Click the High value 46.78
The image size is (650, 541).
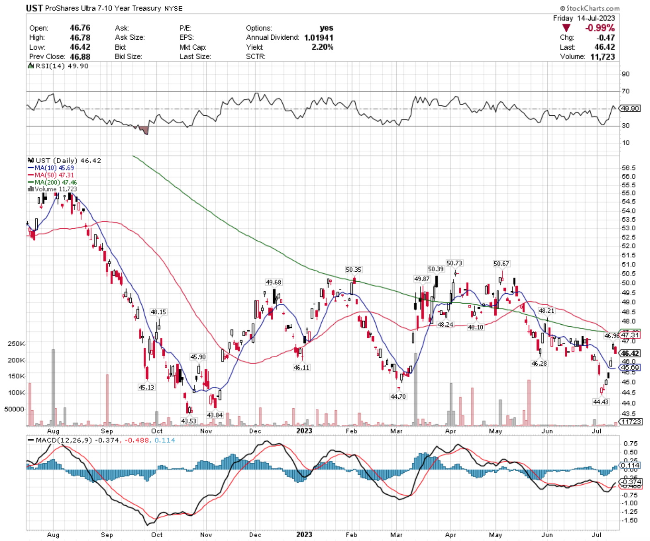80,37
